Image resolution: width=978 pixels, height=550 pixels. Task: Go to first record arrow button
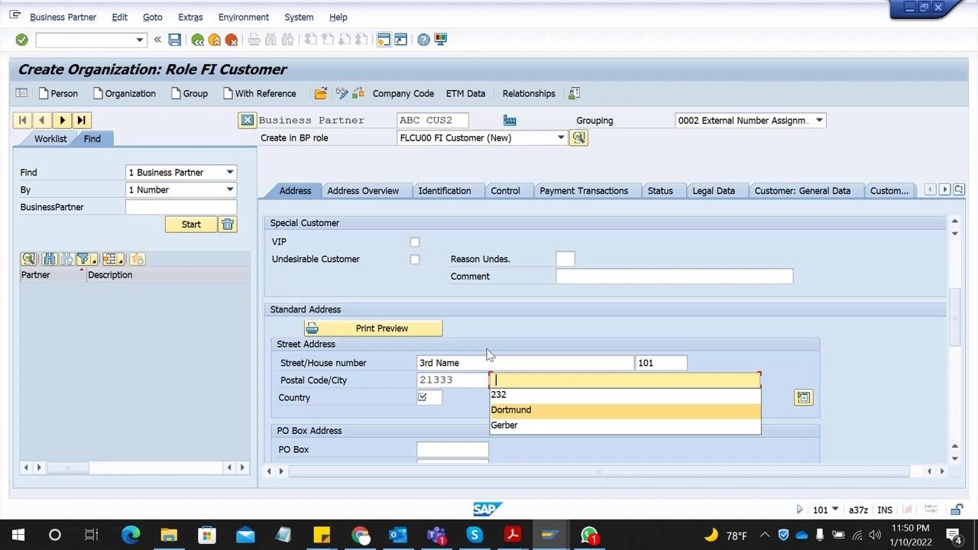click(x=22, y=120)
